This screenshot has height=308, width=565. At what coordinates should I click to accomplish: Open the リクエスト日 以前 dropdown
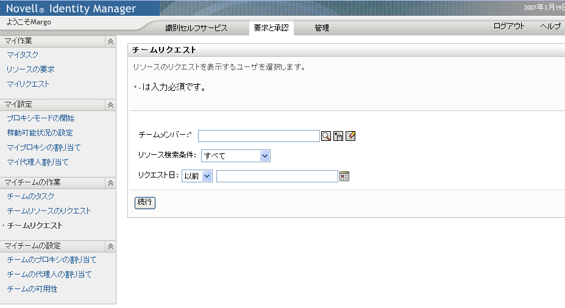click(x=197, y=176)
